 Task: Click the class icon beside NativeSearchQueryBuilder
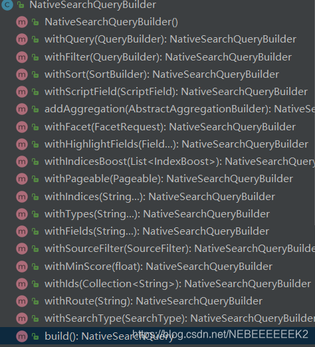pos(7,5)
